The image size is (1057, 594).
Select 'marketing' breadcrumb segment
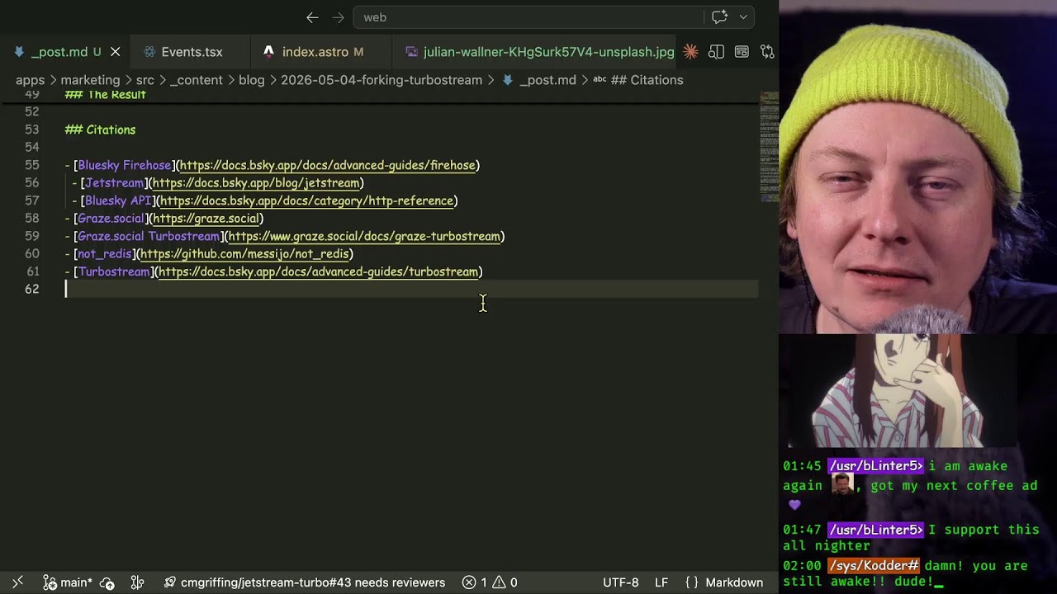(90, 80)
